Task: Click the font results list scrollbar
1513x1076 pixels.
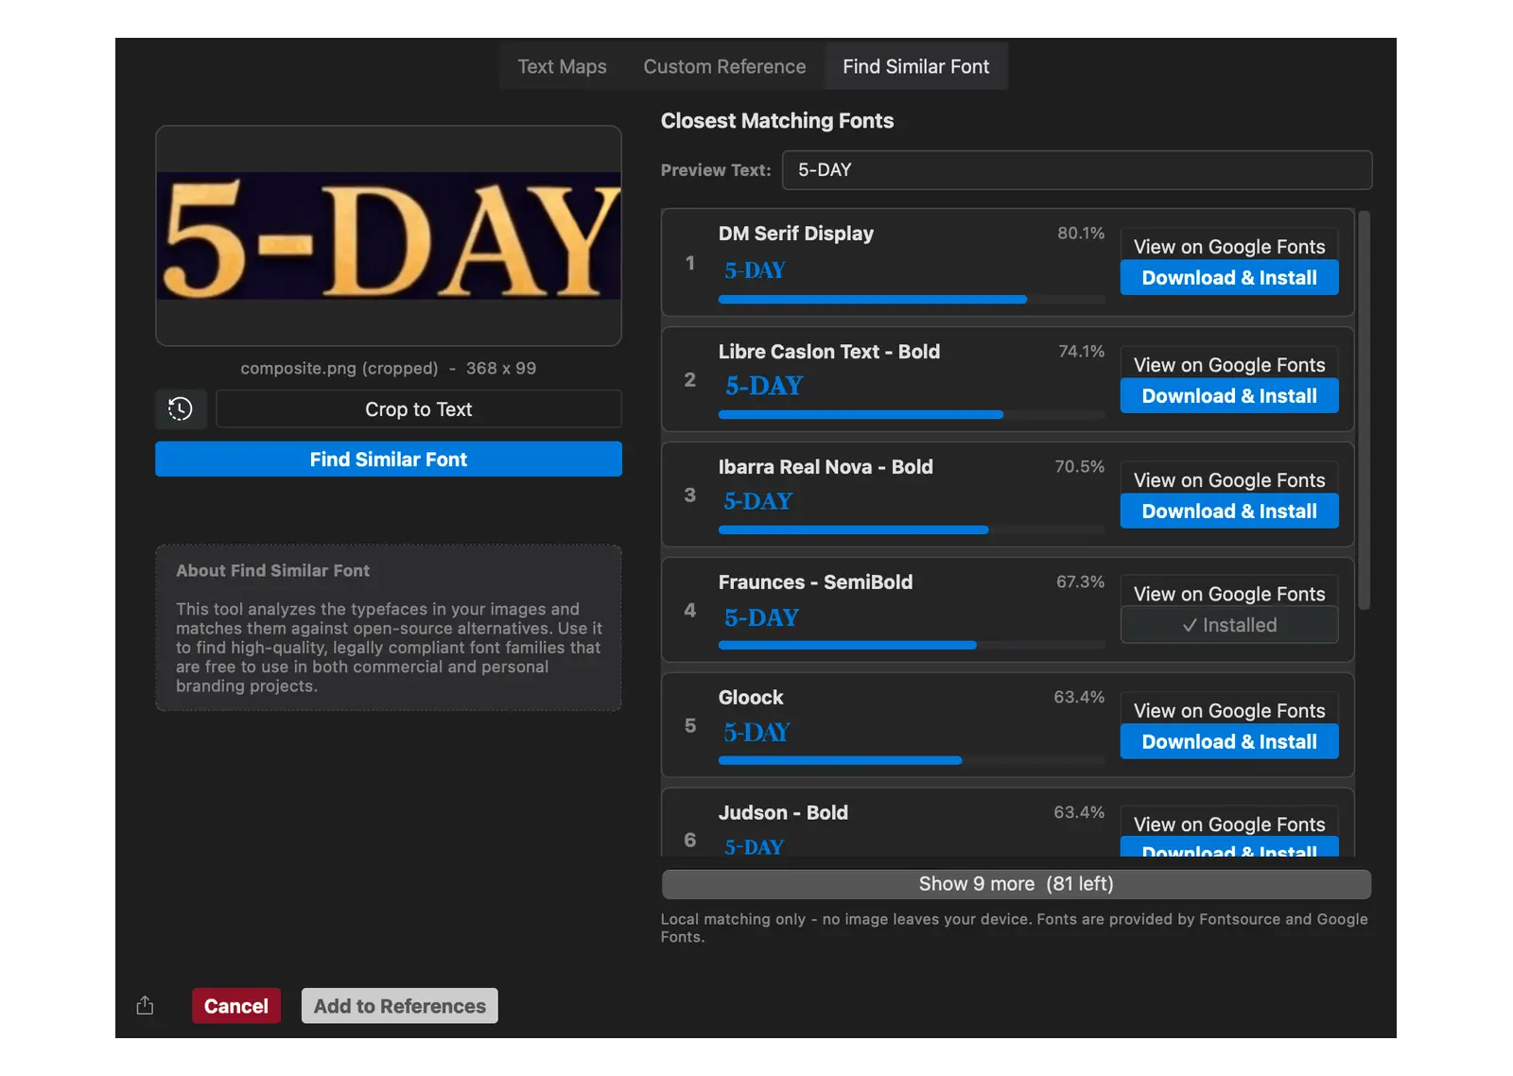Action: 1364,410
